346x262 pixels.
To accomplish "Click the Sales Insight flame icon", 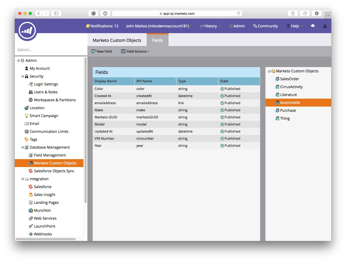I will tap(31, 195).
